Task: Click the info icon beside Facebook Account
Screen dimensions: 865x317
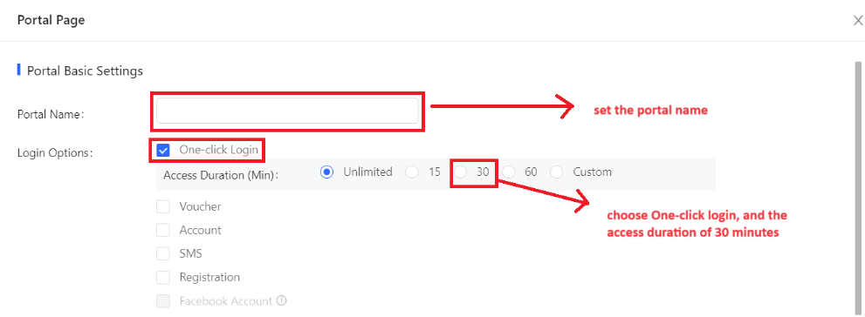Action: [x=282, y=301]
